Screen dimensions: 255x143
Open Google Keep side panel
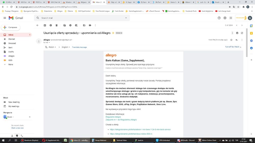click(251, 33)
